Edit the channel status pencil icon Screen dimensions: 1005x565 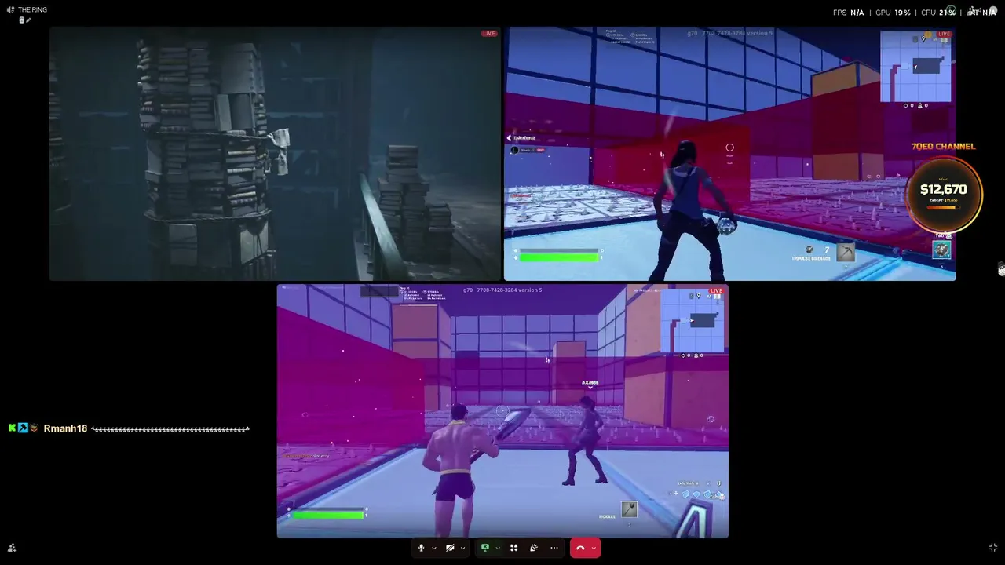27,20
